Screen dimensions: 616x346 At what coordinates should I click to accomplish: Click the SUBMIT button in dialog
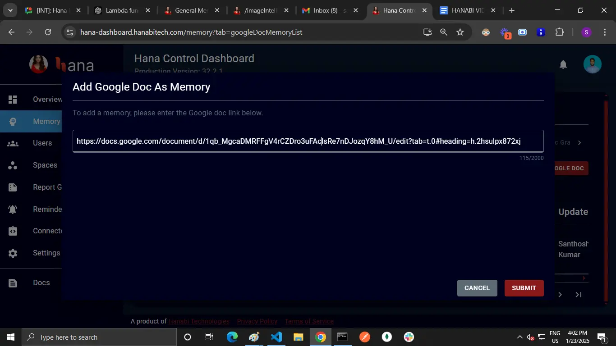(x=524, y=288)
